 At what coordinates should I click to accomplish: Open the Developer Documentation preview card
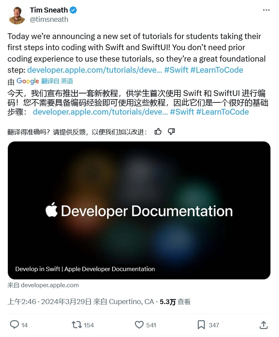tap(139, 211)
